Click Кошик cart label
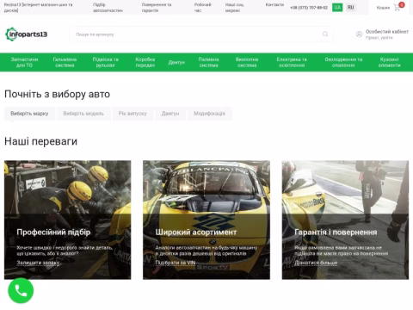413x310 pixels. click(x=383, y=8)
